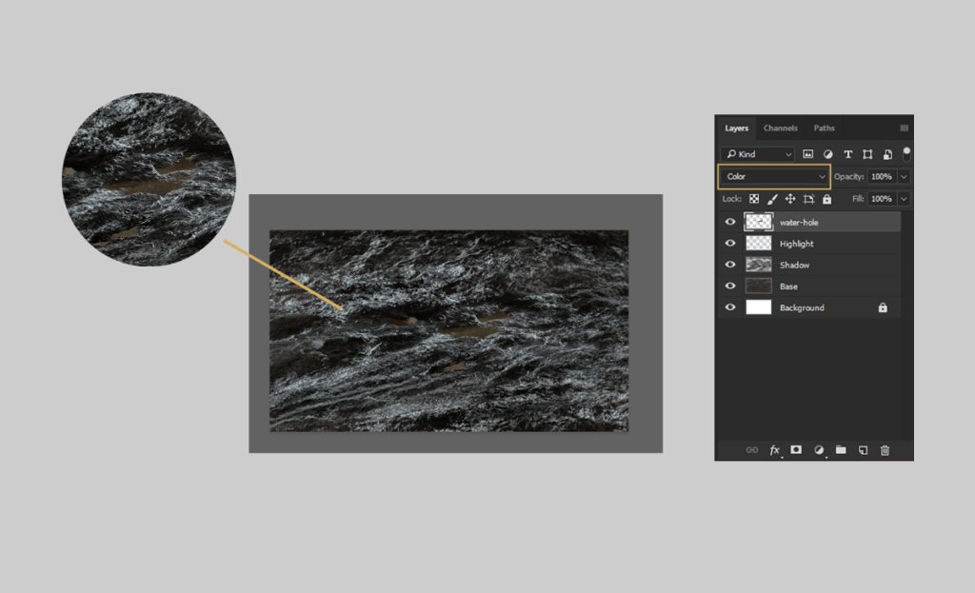The height and width of the screenshot is (593, 975).
Task: Delete the selected layer
Action: click(x=885, y=449)
